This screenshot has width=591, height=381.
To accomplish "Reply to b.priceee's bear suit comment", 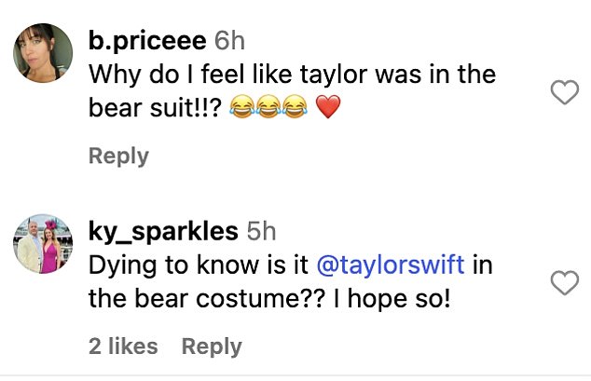I will (118, 155).
